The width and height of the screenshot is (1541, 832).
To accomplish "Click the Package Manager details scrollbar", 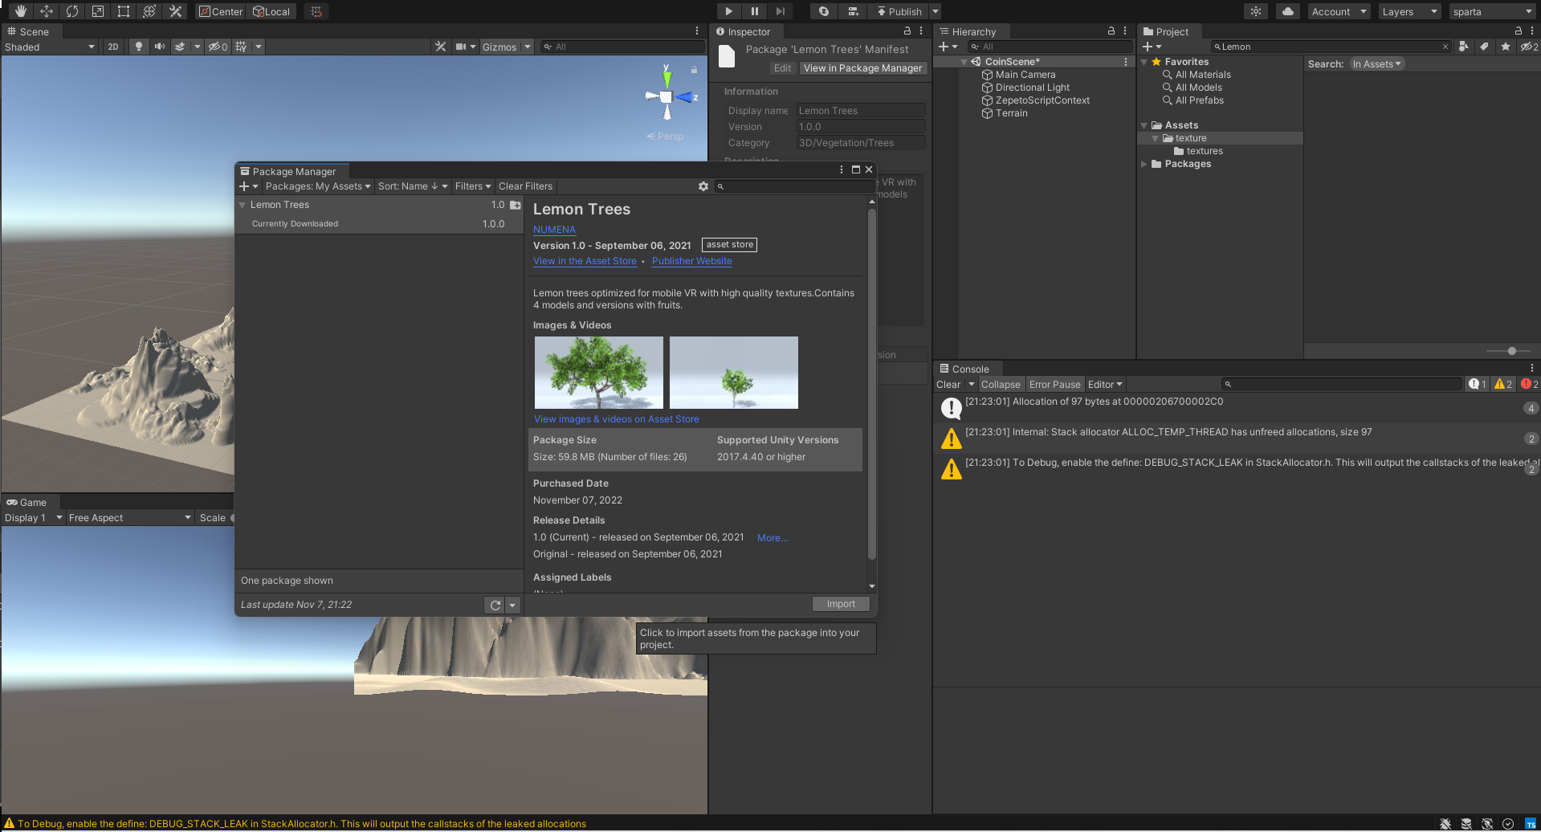I will (x=872, y=385).
